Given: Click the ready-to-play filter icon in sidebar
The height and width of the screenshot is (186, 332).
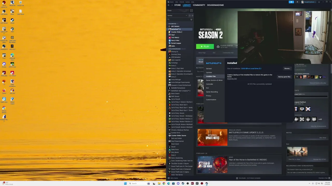Looking at the screenshot, I should [192, 16].
